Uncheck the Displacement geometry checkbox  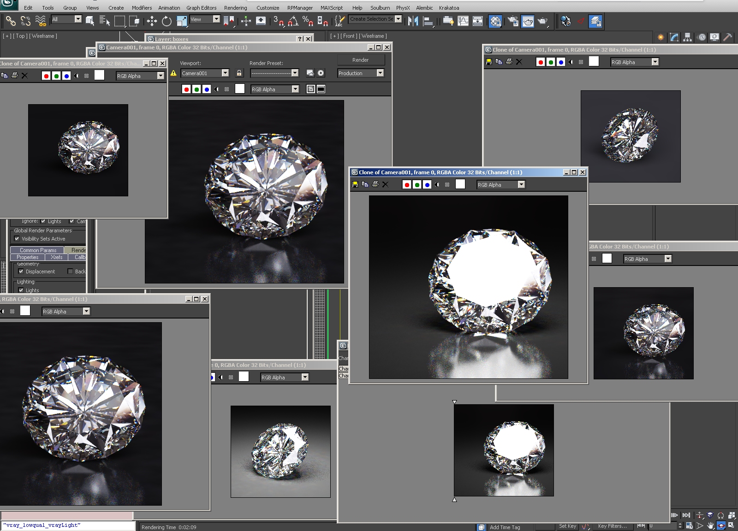(x=21, y=271)
